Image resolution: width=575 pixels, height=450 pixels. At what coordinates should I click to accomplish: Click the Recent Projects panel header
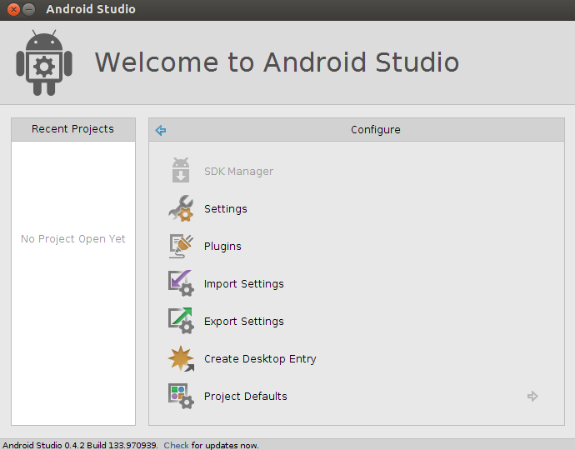[x=73, y=129]
